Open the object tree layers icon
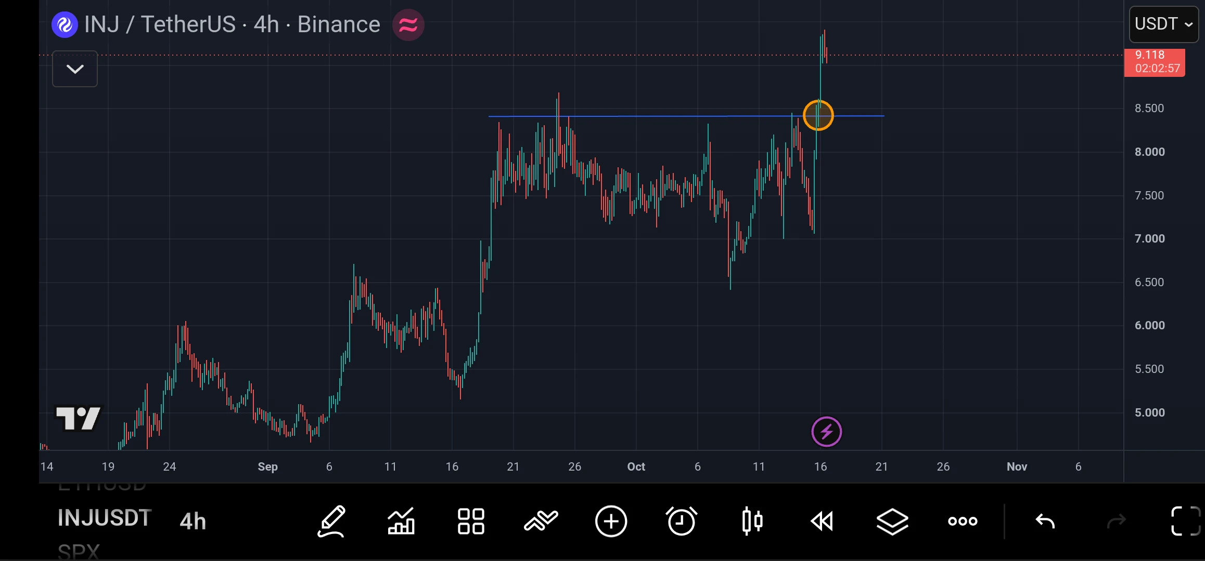Image resolution: width=1205 pixels, height=561 pixels. pyautogui.click(x=892, y=521)
